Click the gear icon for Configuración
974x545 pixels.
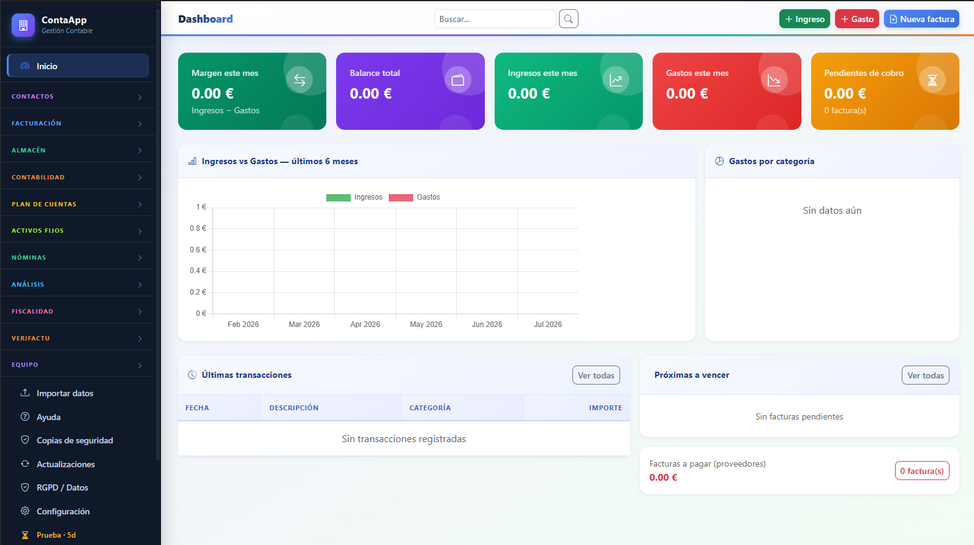(25, 511)
